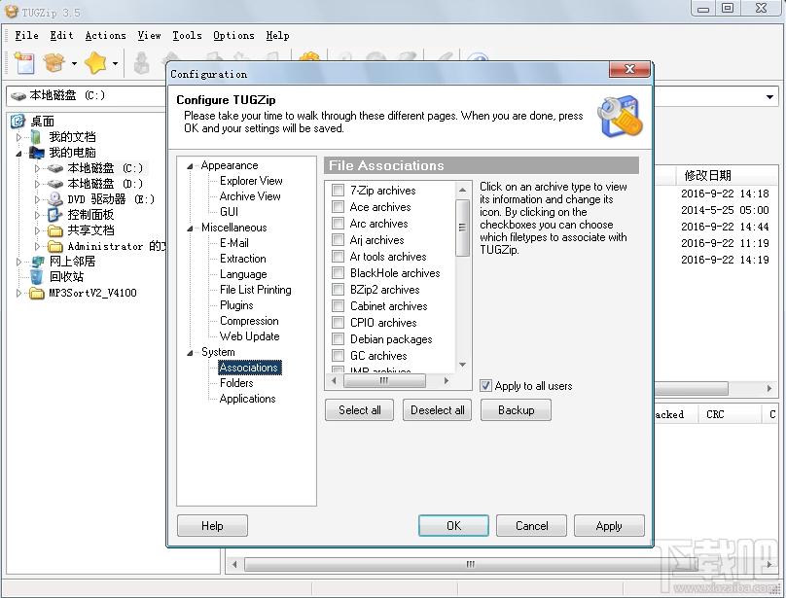
Task: Uncheck Apply to all users
Action: click(486, 386)
